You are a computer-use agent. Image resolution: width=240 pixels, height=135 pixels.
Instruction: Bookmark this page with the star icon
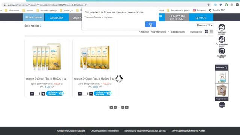(208, 5)
